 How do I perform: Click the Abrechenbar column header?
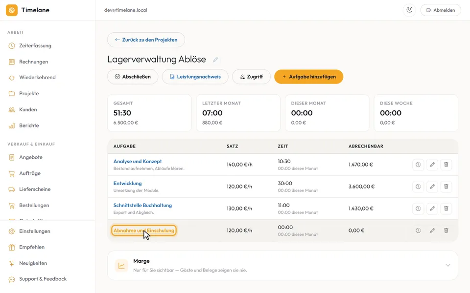366,146
